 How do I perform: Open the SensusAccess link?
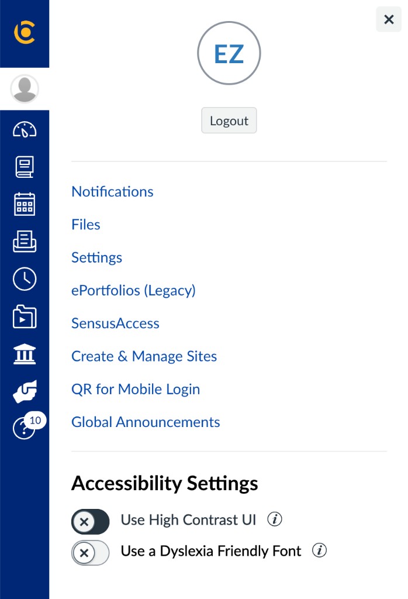115,323
